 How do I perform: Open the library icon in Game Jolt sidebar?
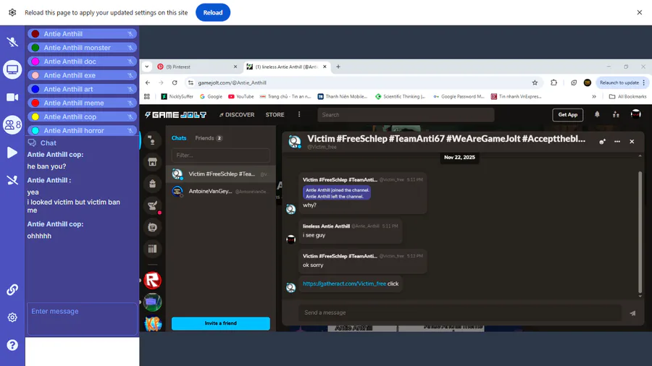click(153, 249)
